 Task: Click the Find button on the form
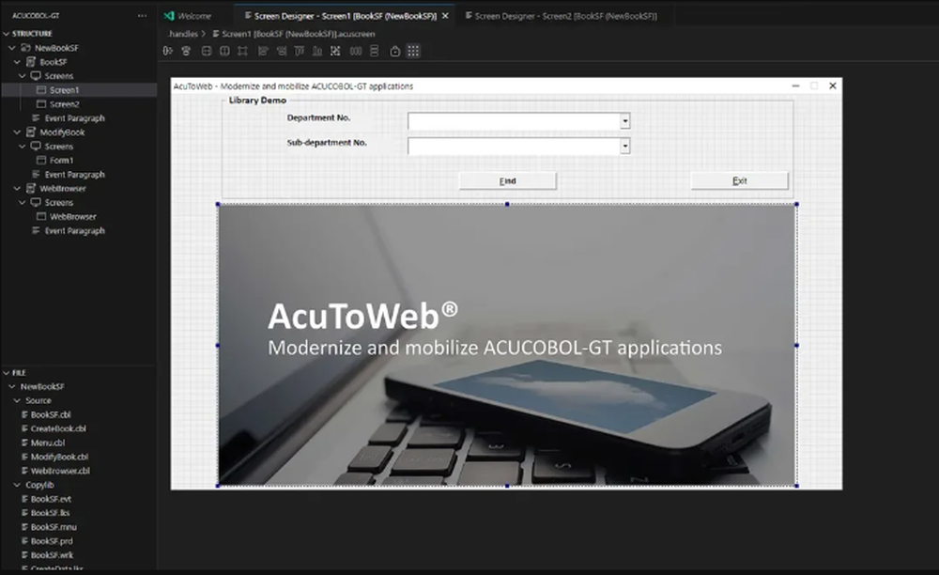point(508,181)
